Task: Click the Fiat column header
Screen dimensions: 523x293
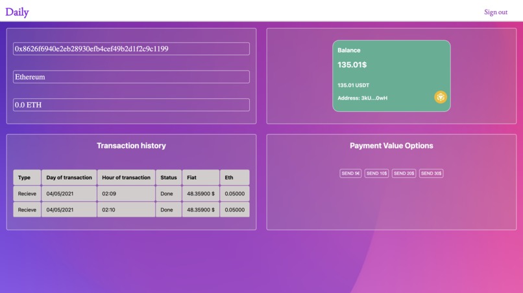Action: (201, 178)
